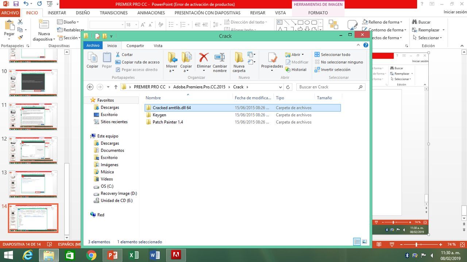The height and width of the screenshot is (262, 467).
Task: Open Diseño dropdown in PowerPoint ribbon
Action: tap(67, 22)
